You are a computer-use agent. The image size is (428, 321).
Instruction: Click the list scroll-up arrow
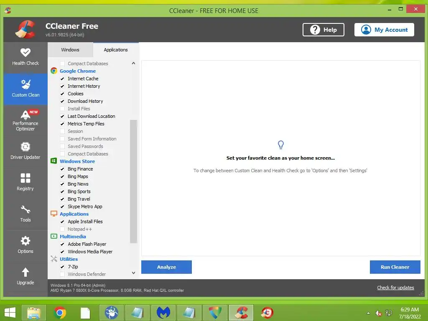(133, 64)
